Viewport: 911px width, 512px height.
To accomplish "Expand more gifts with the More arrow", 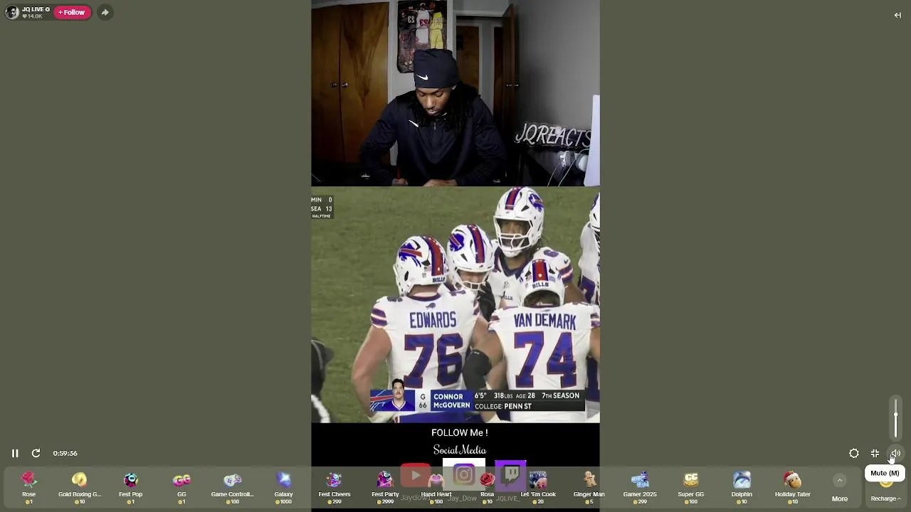I will pos(840,488).
